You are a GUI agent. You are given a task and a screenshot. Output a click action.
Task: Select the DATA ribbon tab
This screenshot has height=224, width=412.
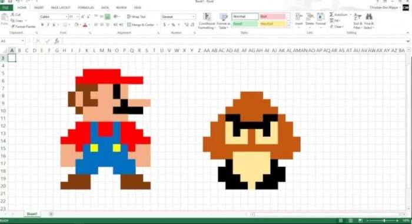[105, 8]
